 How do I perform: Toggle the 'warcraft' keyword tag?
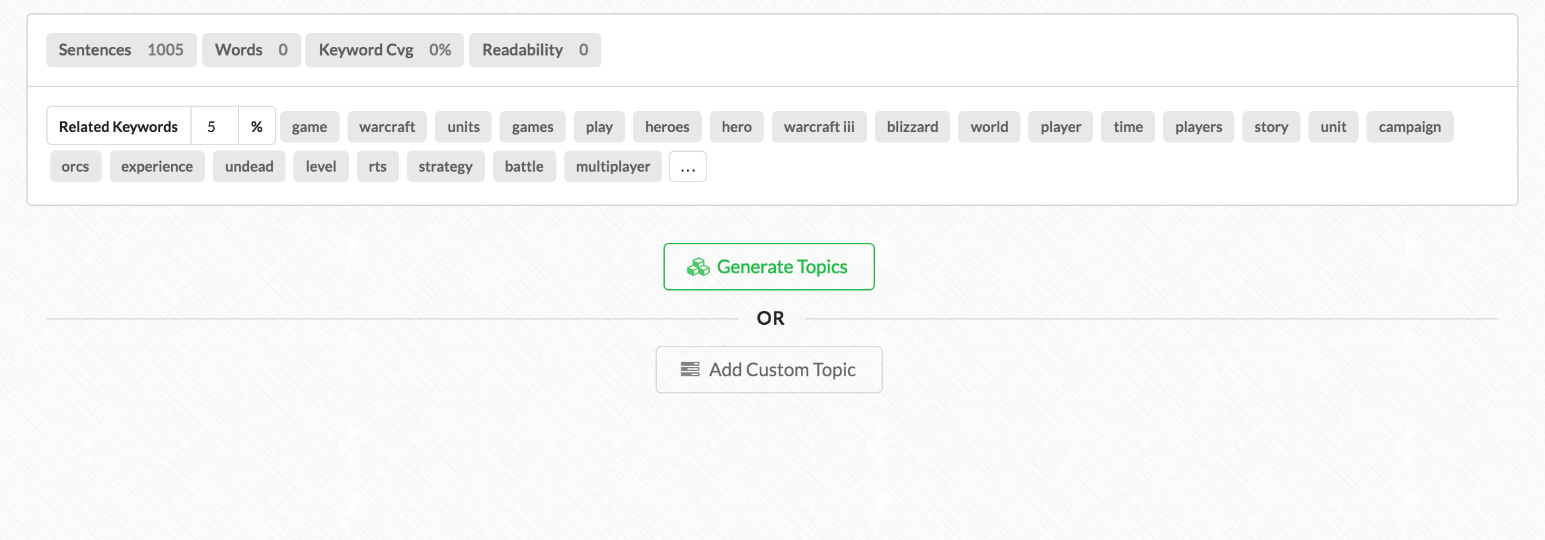coord(387,127)
